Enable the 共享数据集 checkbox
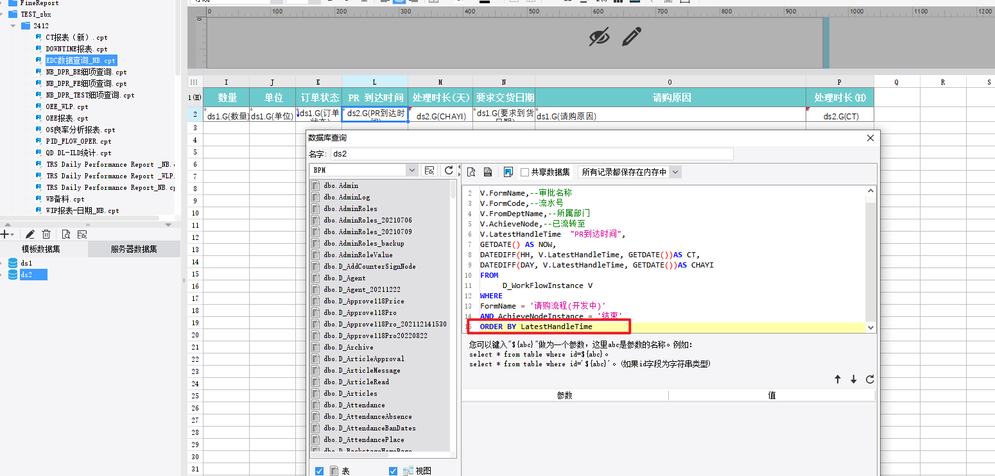 coord(524,172)
